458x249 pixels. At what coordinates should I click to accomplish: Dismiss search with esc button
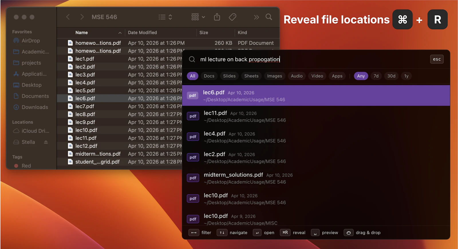point(437,59)
